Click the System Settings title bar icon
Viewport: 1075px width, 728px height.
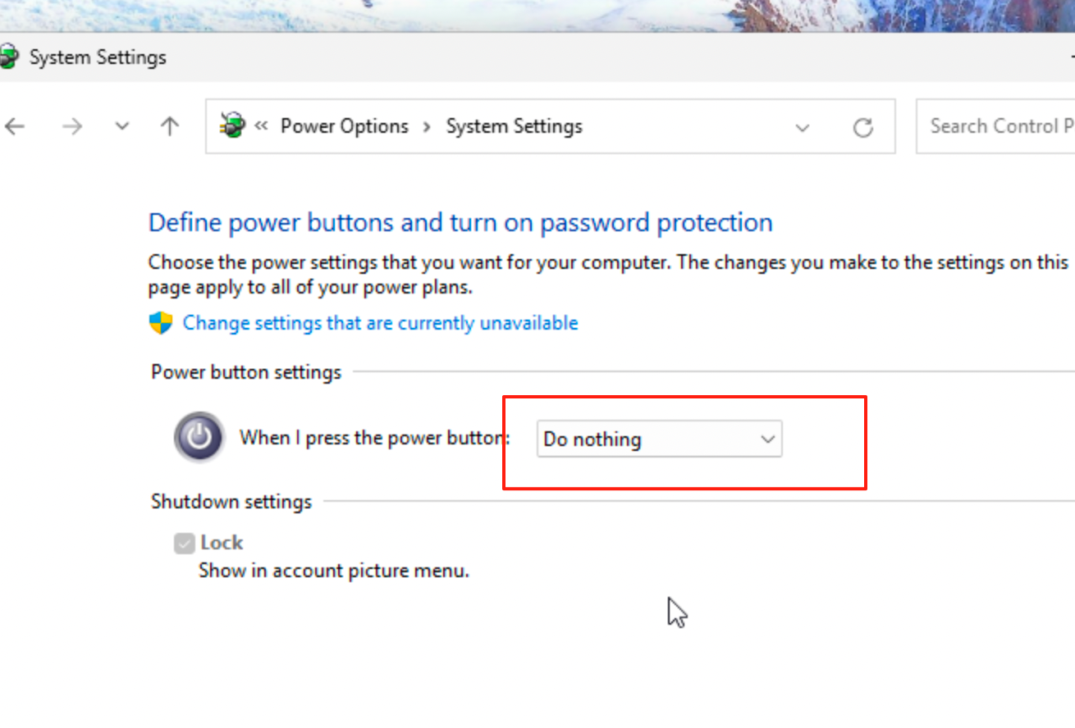click(9, 57)
